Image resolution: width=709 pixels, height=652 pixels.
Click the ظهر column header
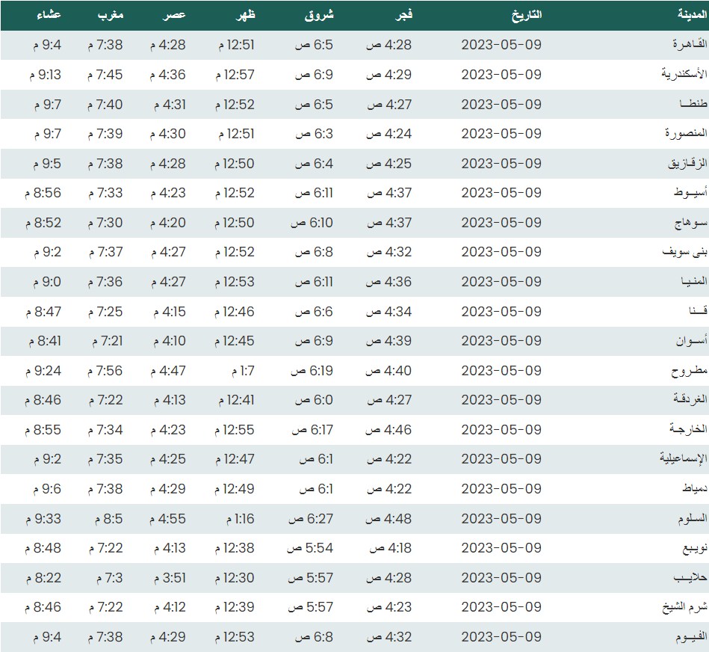coord(246,15)
